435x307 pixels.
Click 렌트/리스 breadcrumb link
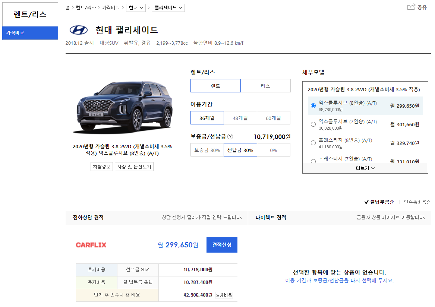pos(86,7)
